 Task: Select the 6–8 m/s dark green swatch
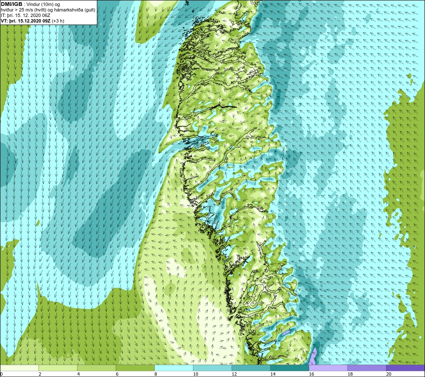point(135,368)
